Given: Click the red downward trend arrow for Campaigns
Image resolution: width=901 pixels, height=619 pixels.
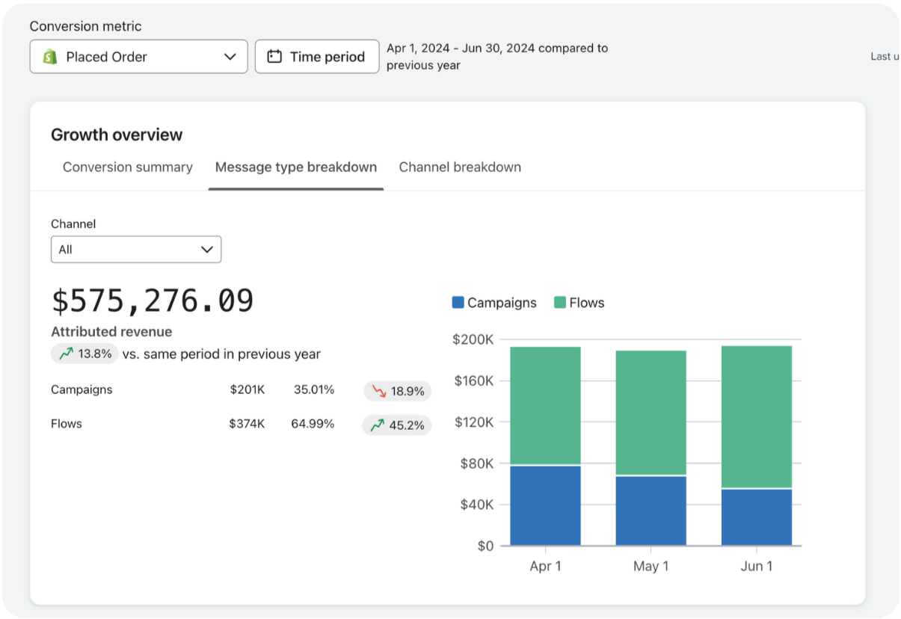Looking at the screenshot, I should point(379,391).
